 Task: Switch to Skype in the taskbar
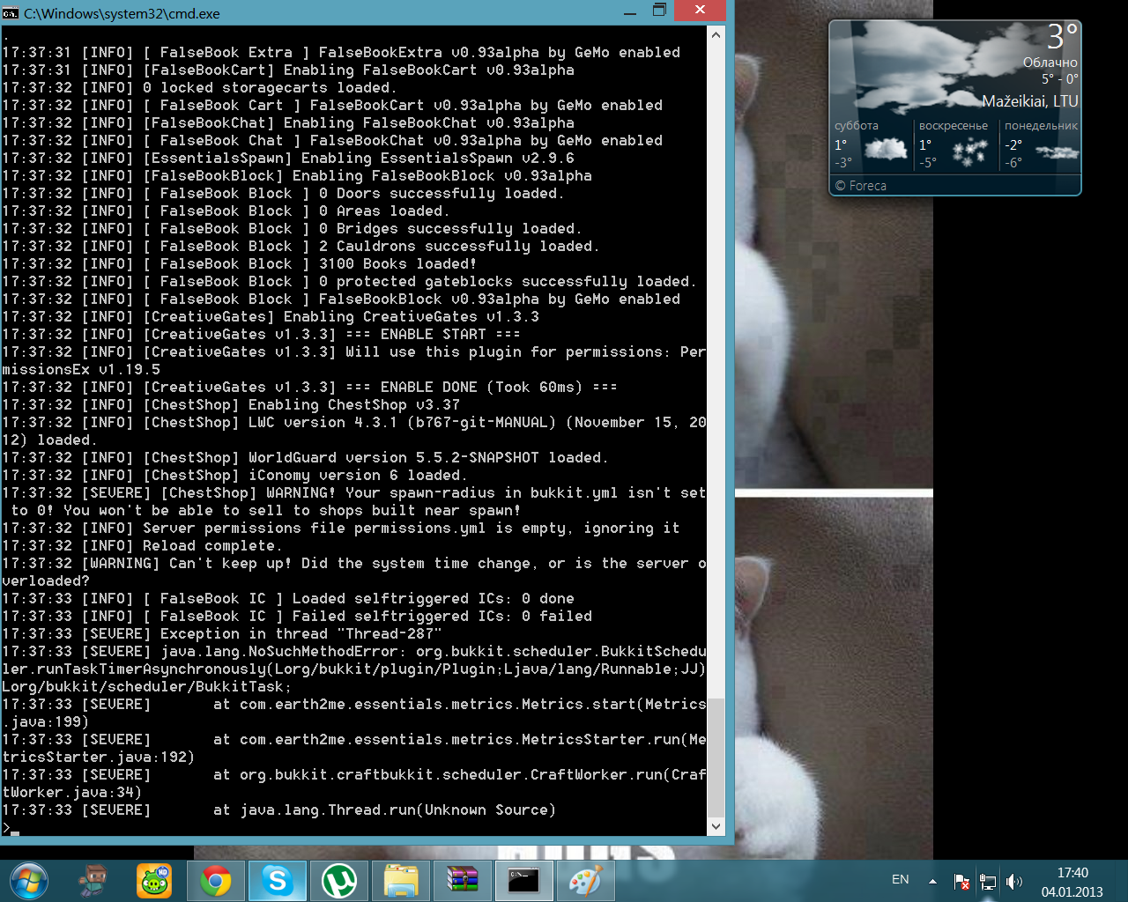point(278,880)
